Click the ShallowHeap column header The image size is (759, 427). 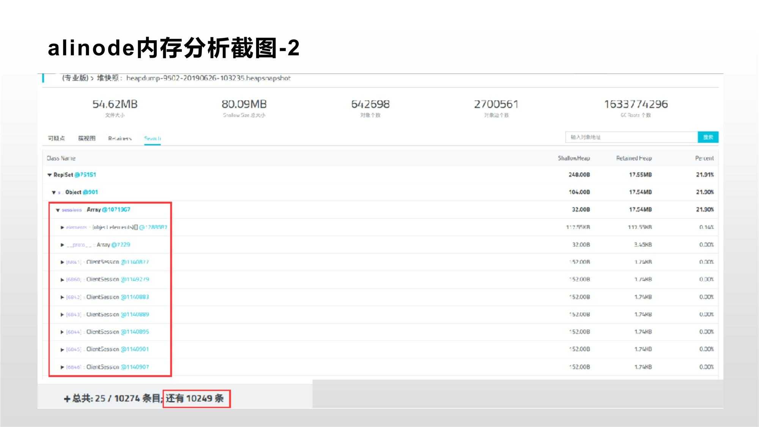click(x=574, y=158)
